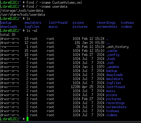Click "logfiles" in the short ls output

click(32, 27)
